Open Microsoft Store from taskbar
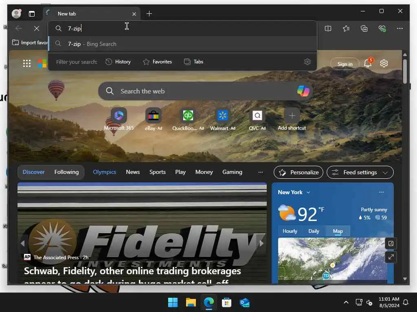The width and height of the screenshot is (417, 312). pyautogui.click(x=226, y=302)
